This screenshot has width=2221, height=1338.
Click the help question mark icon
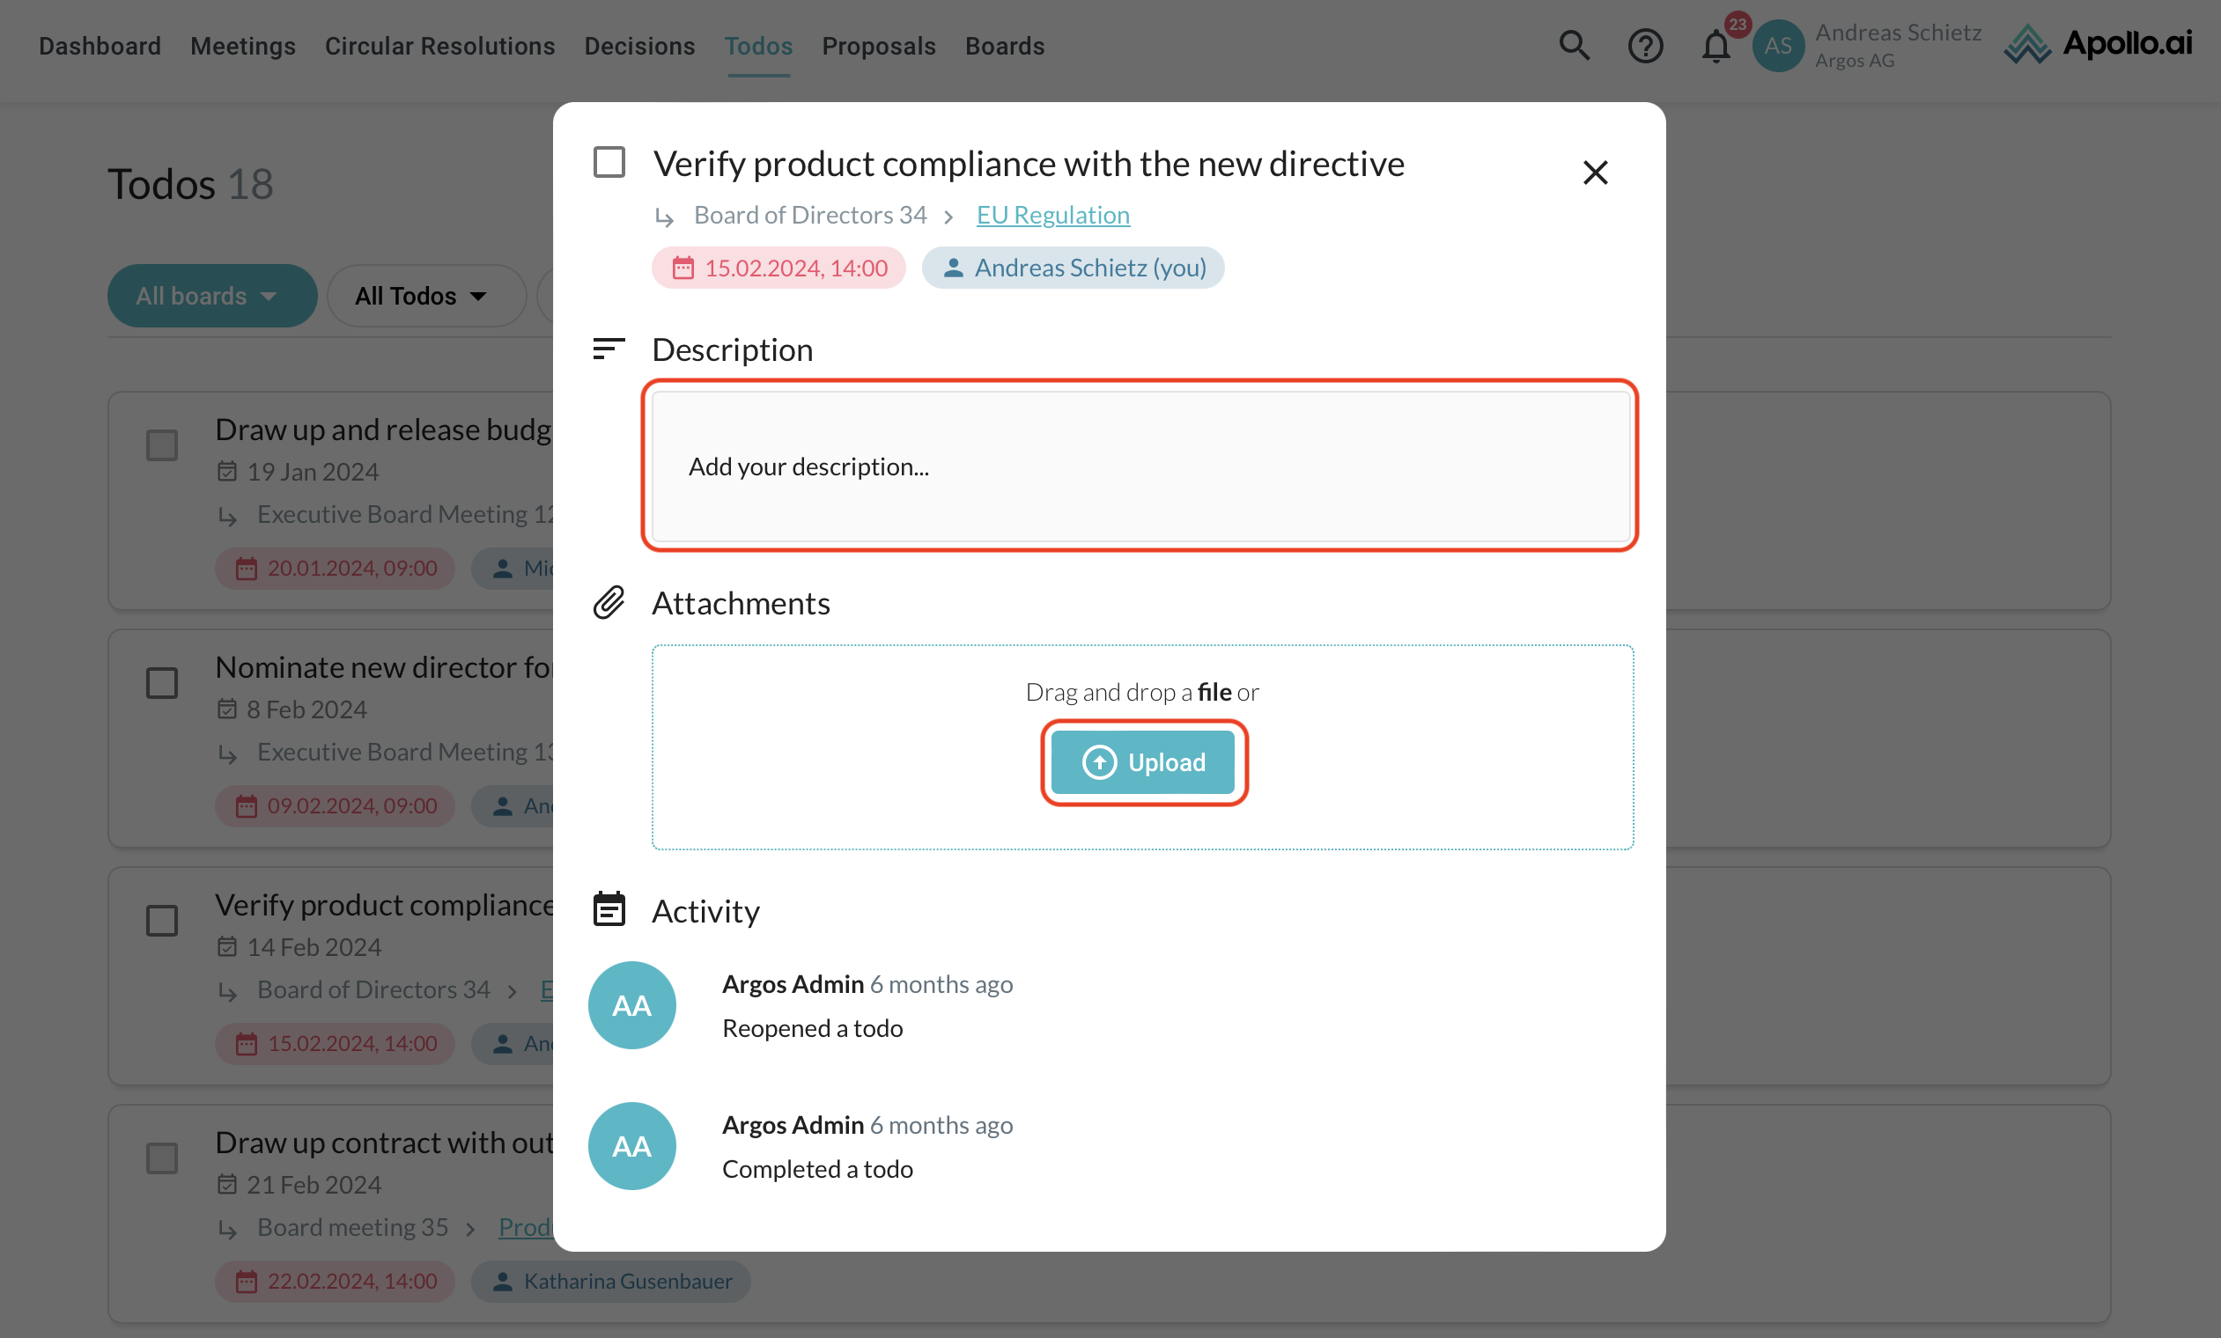[x=1644, y=45]
